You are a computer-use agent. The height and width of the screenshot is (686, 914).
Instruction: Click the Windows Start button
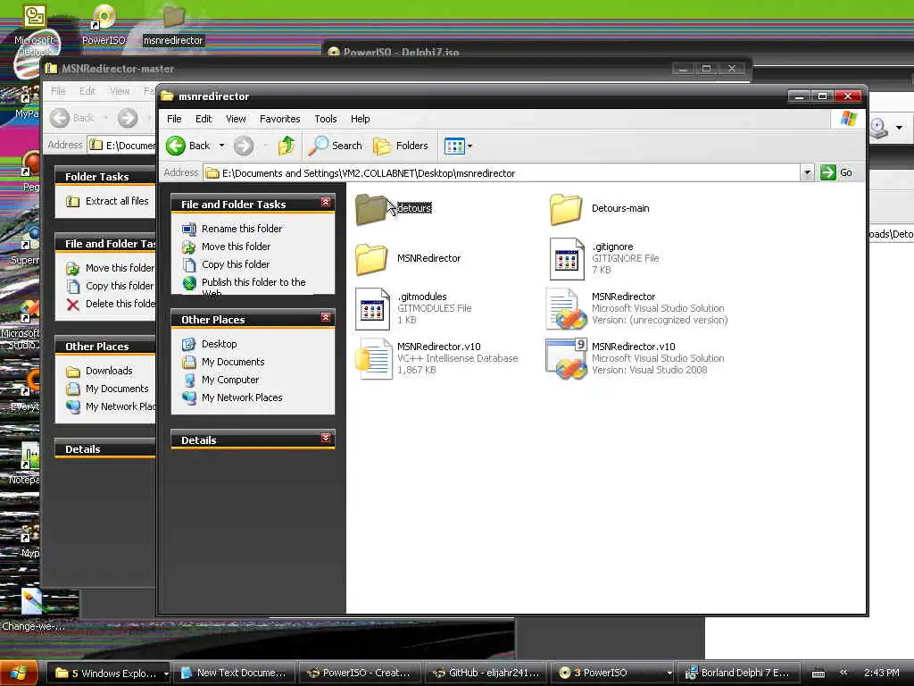pyautogui.click(x=19, y=673)
